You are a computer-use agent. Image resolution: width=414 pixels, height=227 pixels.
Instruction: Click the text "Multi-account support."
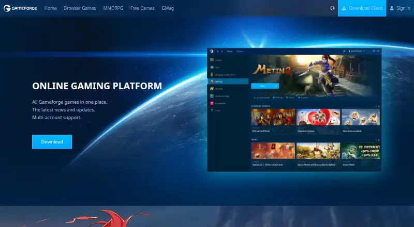[x=57, y=118]
